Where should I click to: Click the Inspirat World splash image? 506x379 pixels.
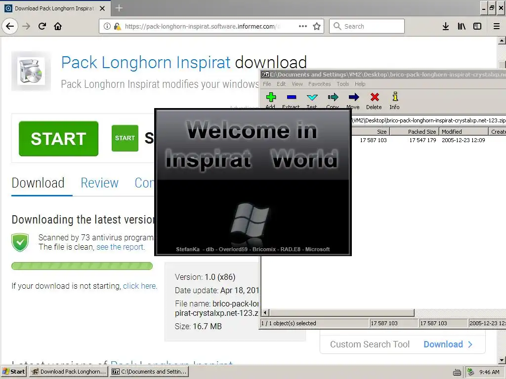click(253, 182)
